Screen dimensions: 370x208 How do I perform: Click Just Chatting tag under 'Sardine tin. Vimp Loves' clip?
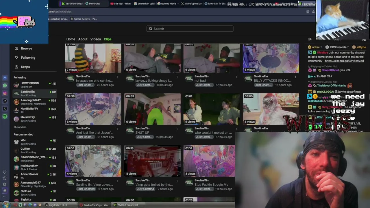click(86, 189)
